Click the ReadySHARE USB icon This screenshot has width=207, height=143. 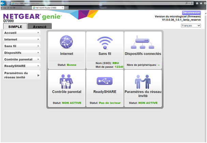pyautogui.click(x=105, y=81)
